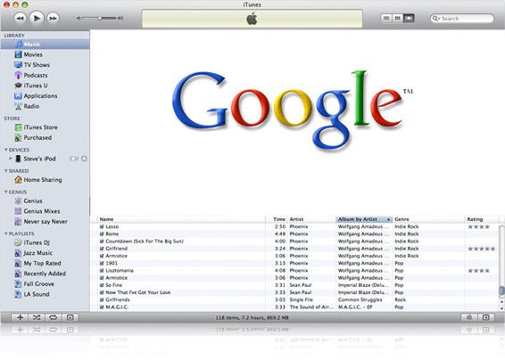Open Applications in the library
505x360 pixels.
46,96
